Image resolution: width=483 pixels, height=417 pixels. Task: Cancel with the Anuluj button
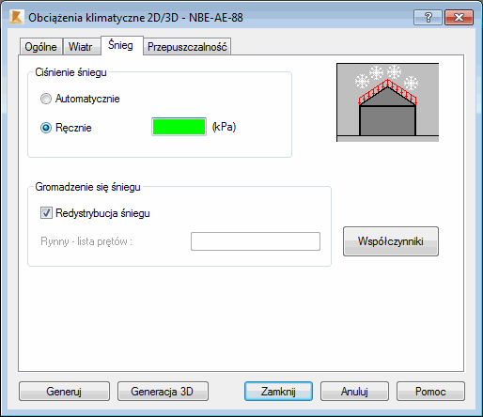coord(354,392)
